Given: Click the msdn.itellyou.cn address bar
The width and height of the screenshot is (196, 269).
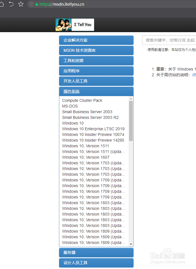Looking at the screenshot, I should coord(111,4).
